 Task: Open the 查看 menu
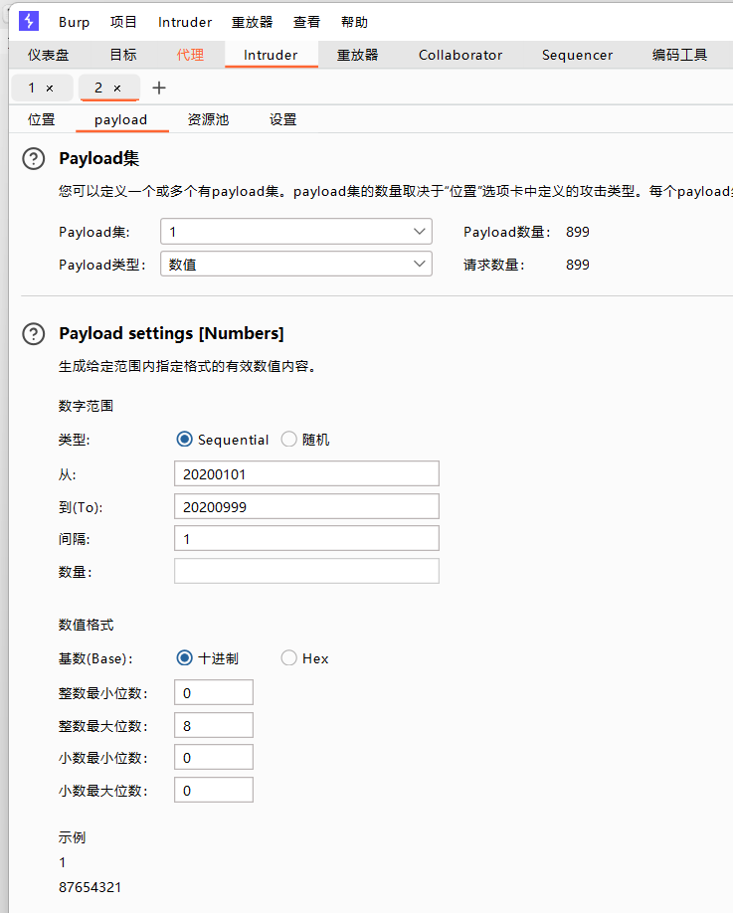click(x=306, y=22)
